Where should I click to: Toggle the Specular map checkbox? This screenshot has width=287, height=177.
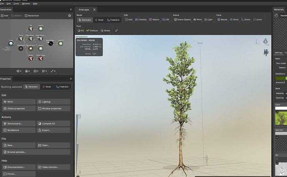[x=277, y=138]
